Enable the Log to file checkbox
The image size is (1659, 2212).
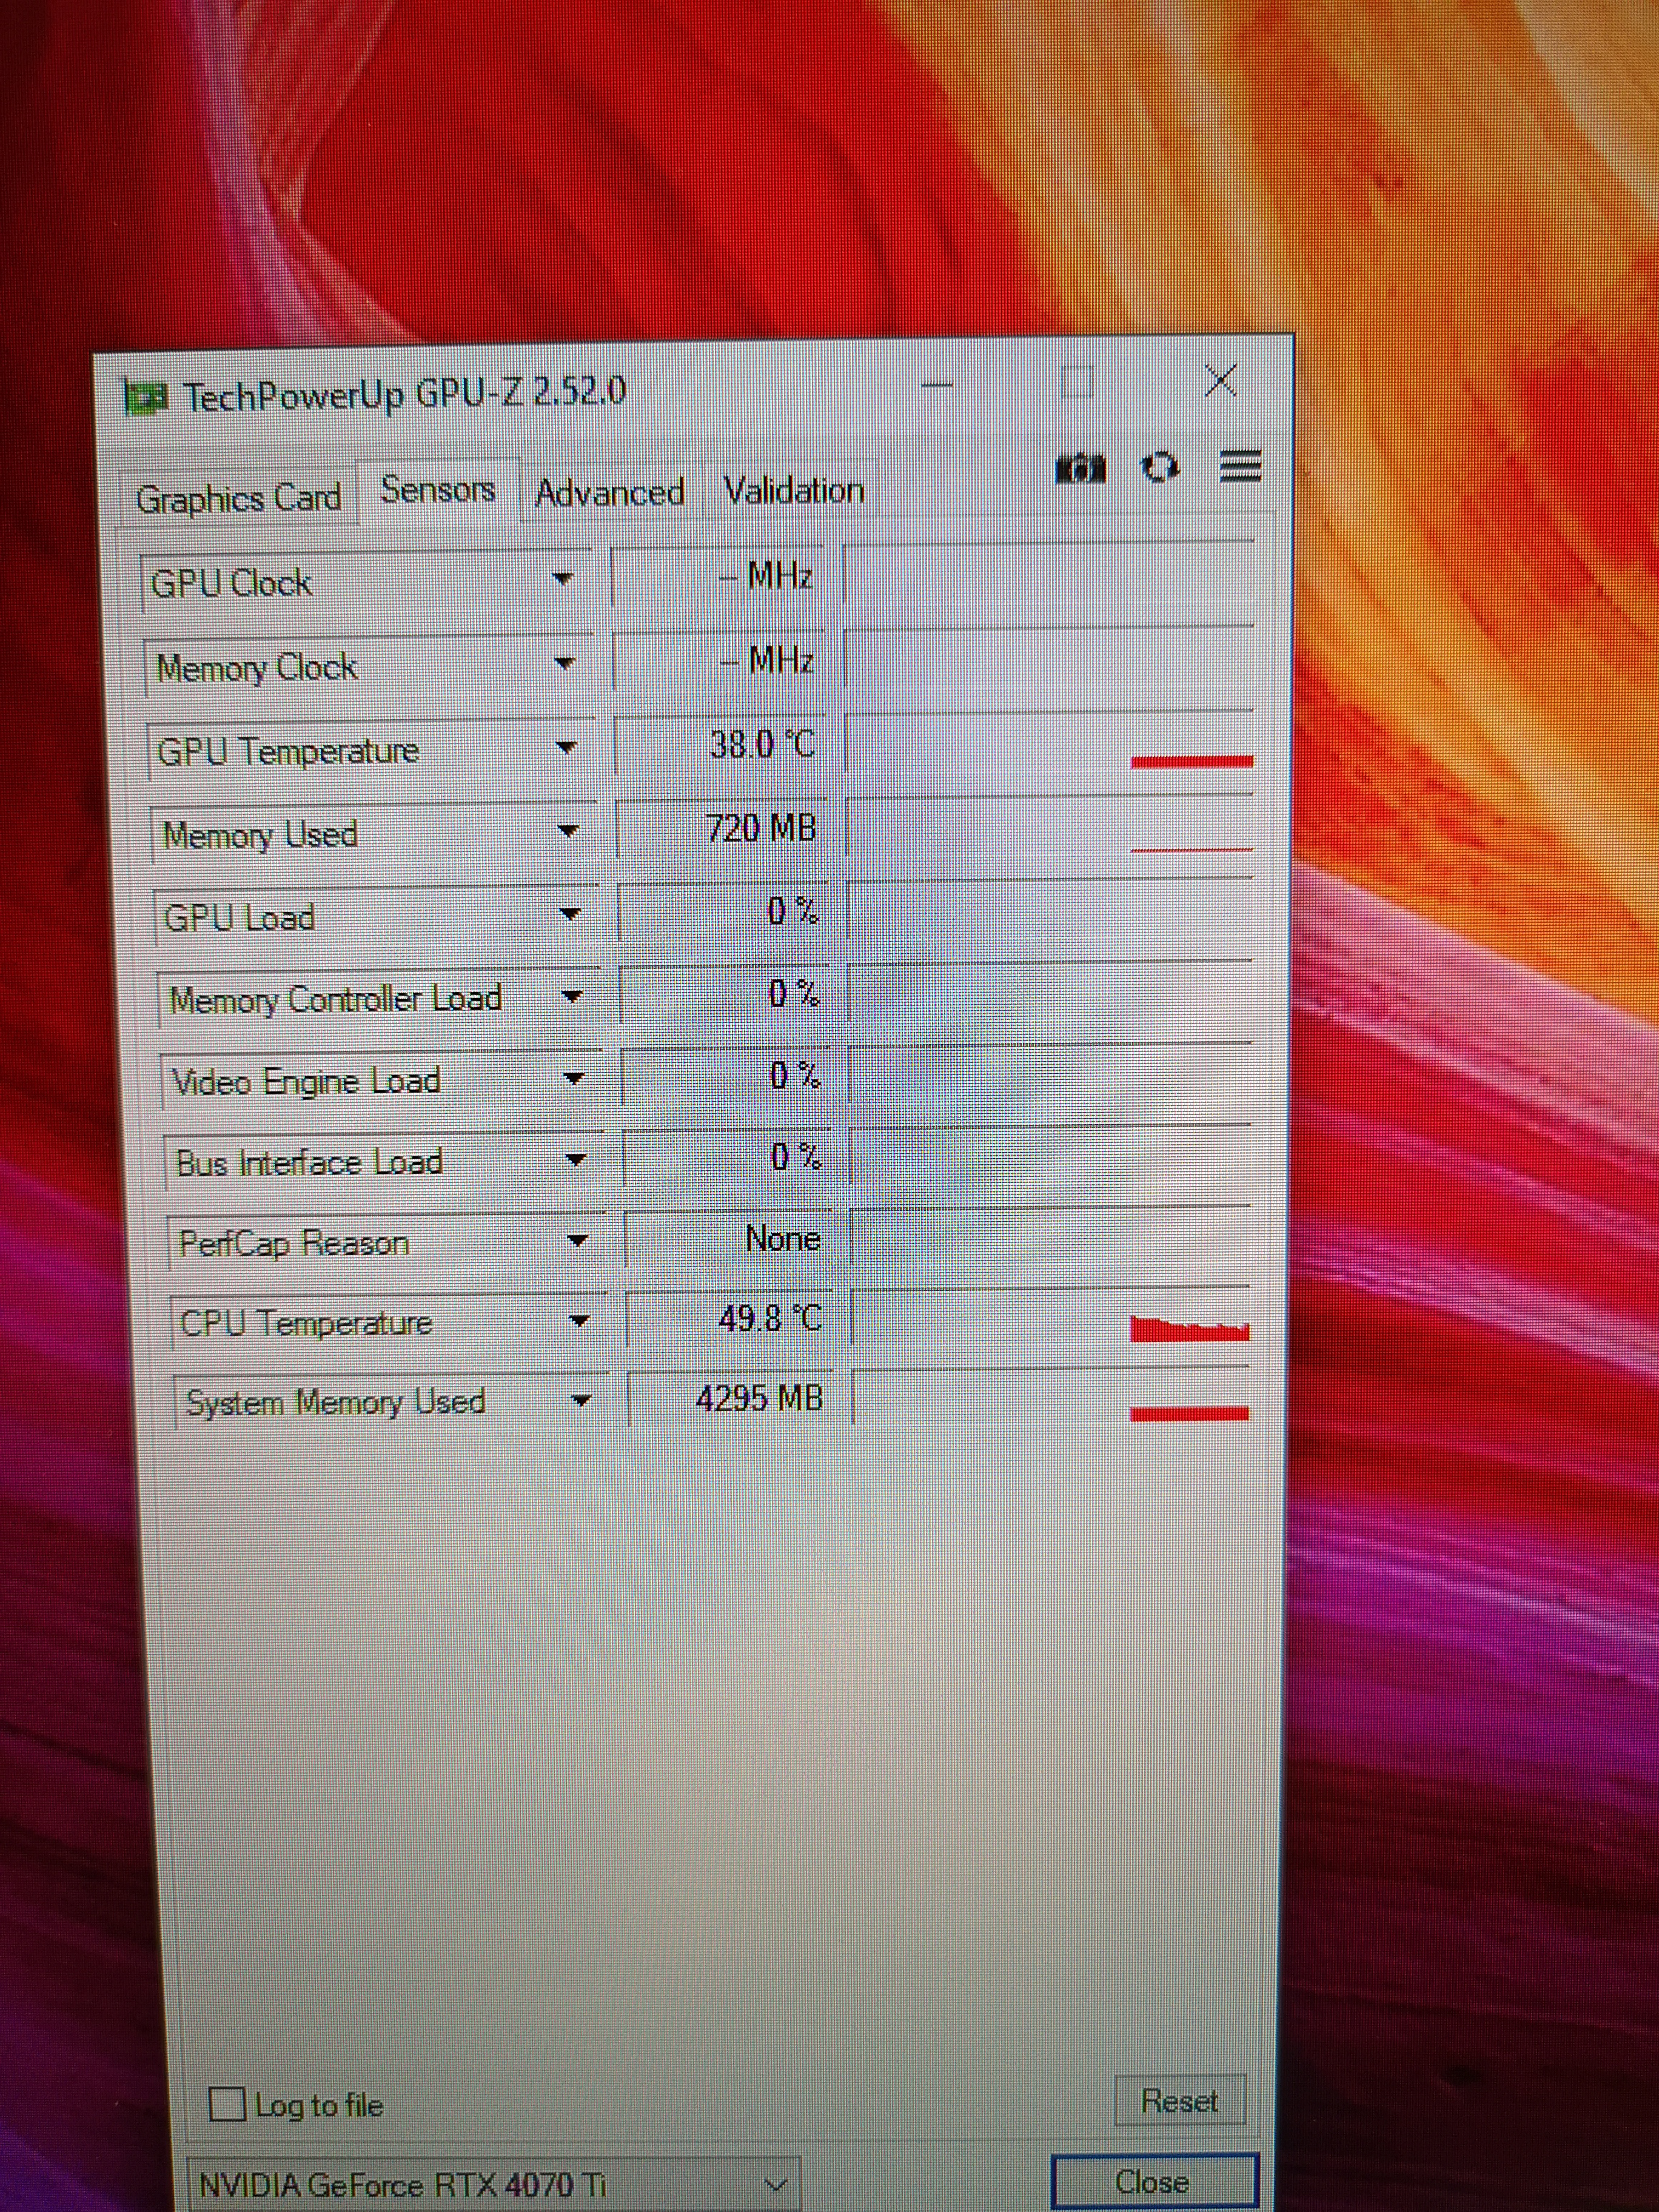(228, 2104)
